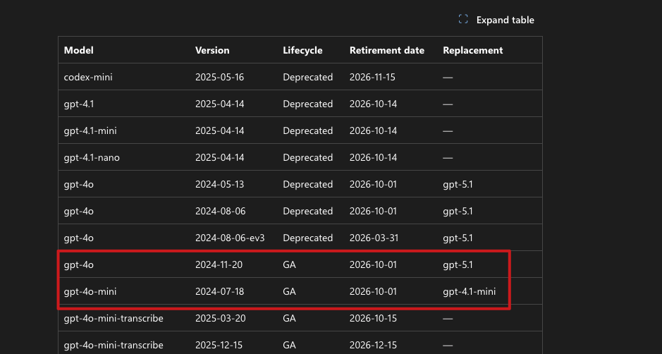
Task: Click version '2025-04-14' in gpt-4.1-mini row
Action: (x=219, y=130)
